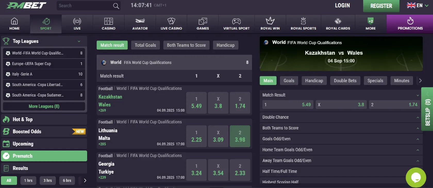Select the Prematch section

tap(44, 156)
